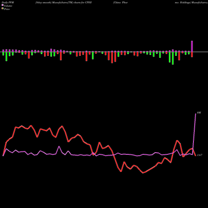208x208 pixels.
Task: Click the China Phar title text
Action: click(120, 2)
